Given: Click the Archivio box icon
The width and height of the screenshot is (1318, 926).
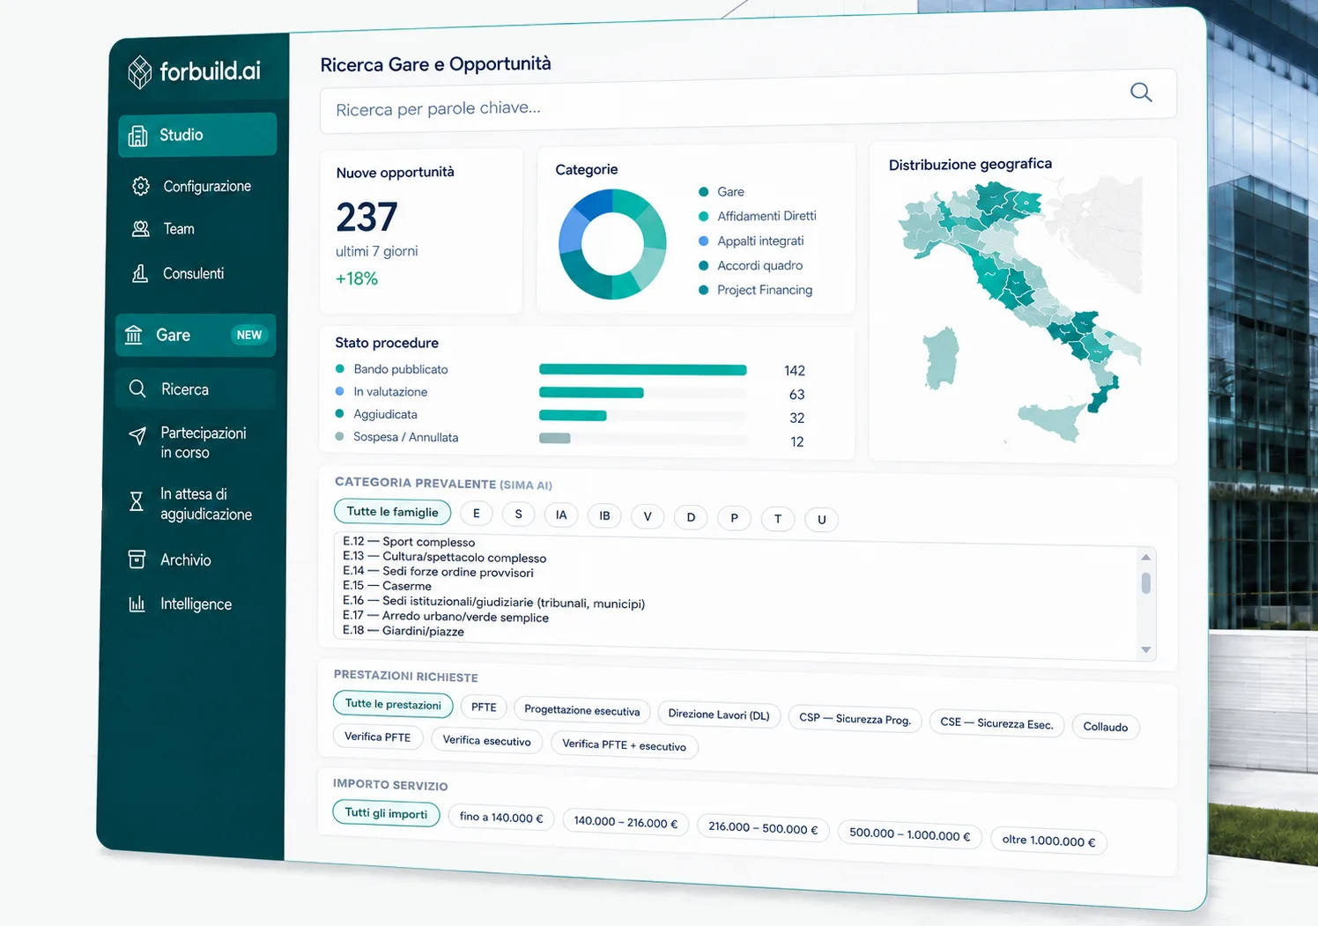Looking at the screenshot, I should tap(137, 559).
